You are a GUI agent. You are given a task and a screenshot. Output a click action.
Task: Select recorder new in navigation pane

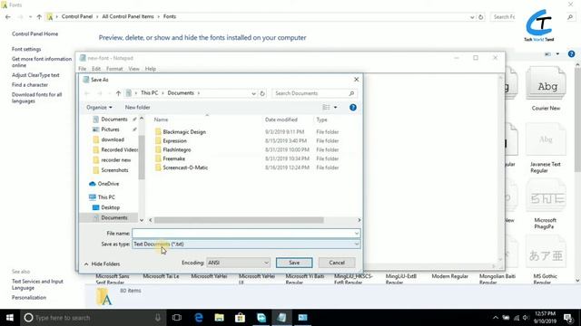[x=115, y=160]
